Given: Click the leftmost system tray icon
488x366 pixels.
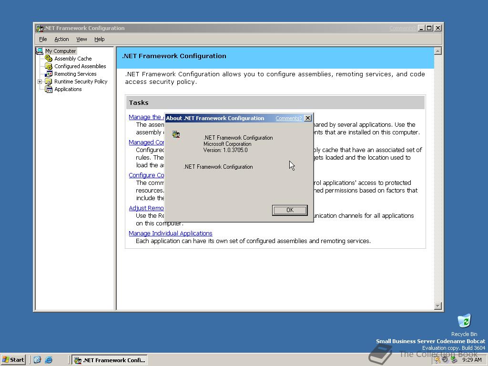Looking at the screenshot, I should 437,360.
